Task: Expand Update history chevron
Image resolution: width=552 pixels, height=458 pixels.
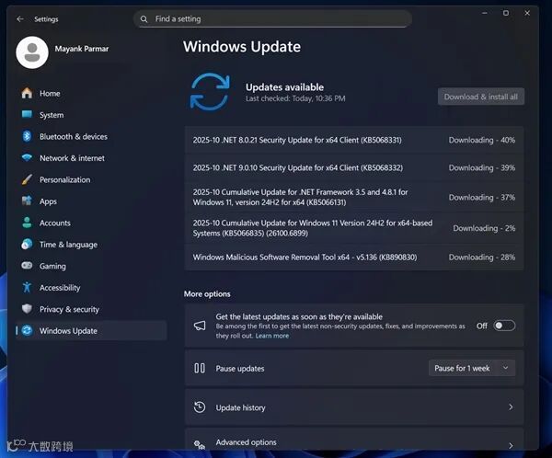Action: (x=511, y=406)
